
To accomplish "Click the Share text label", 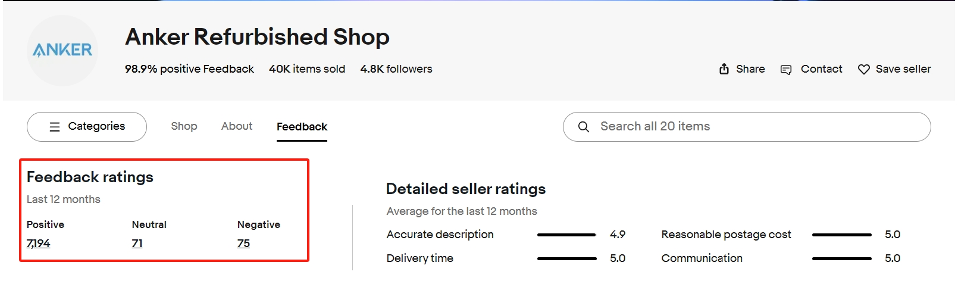I will pyautogui.click(x=750, y=69).
